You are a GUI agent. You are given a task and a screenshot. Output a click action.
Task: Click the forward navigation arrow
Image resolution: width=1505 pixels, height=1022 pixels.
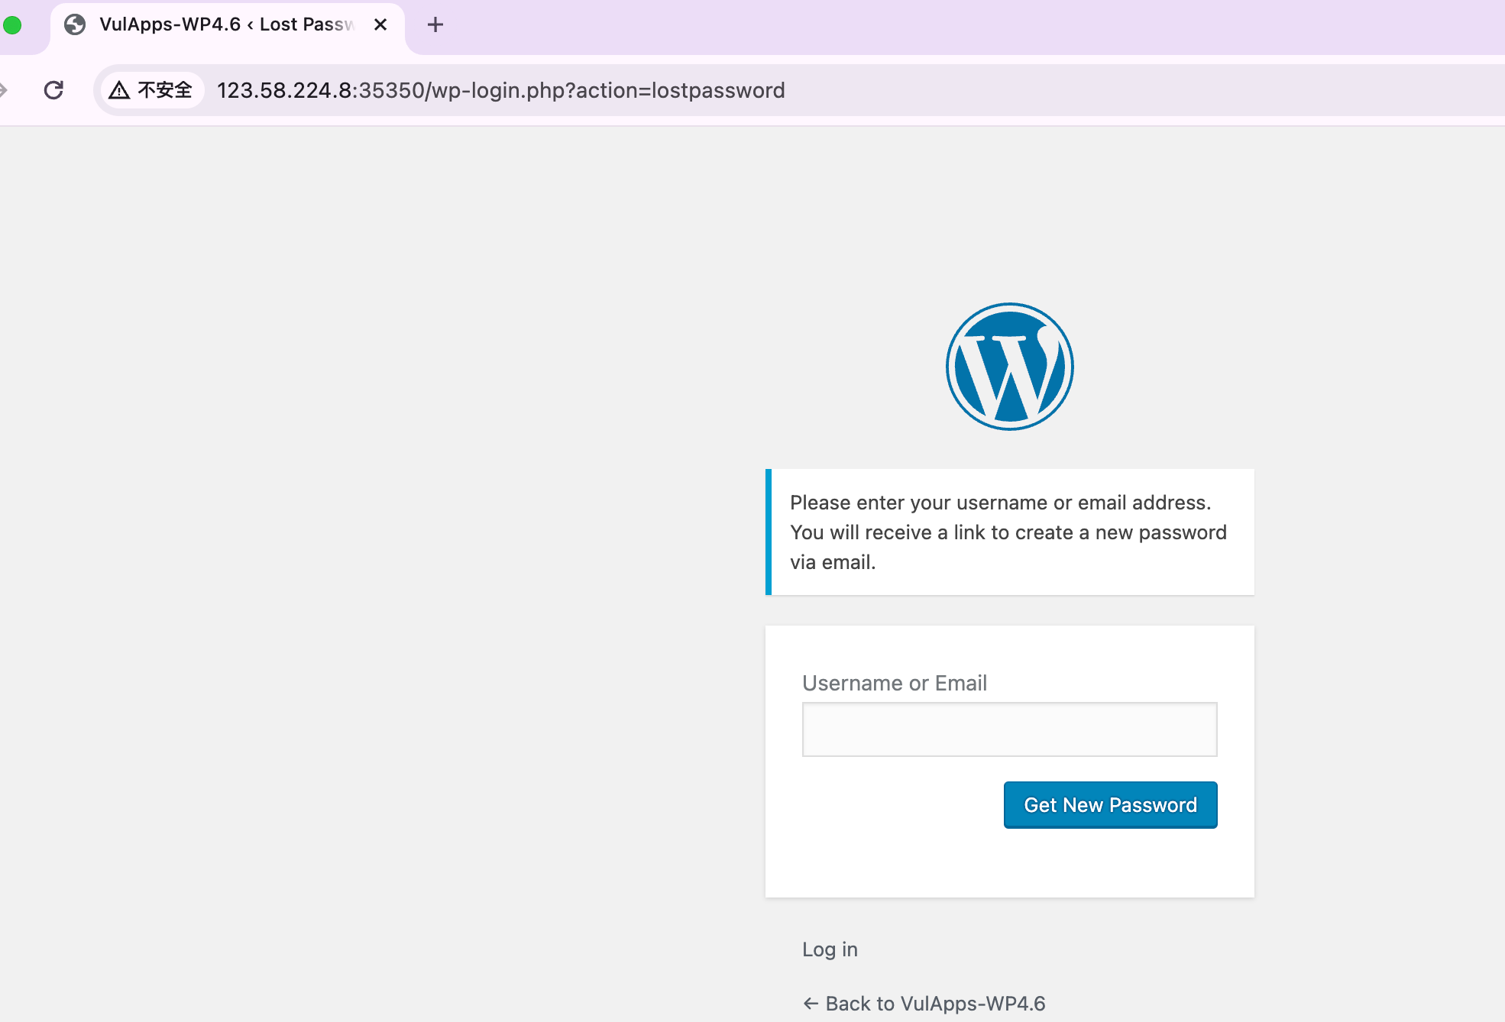(3, 90)
